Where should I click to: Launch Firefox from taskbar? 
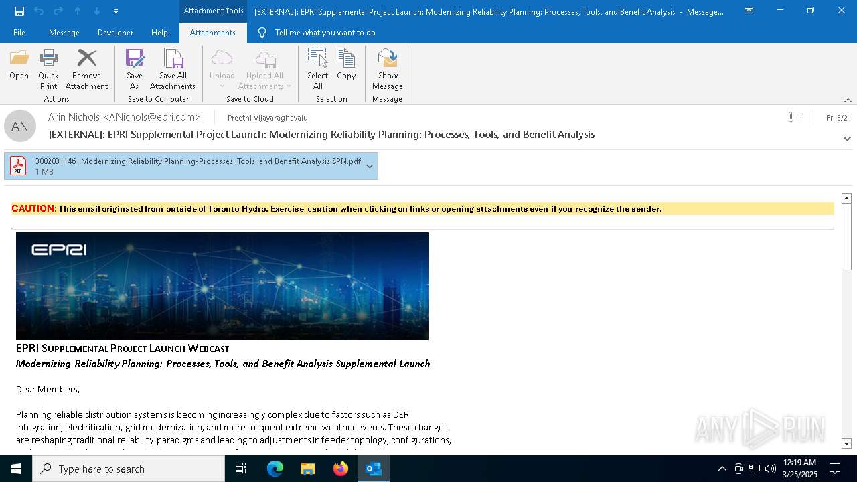pyautogui.click(x=341, y=469)
